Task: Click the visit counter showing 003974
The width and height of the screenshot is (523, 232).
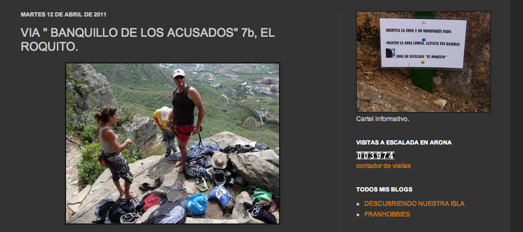Action: click(375, 155)
